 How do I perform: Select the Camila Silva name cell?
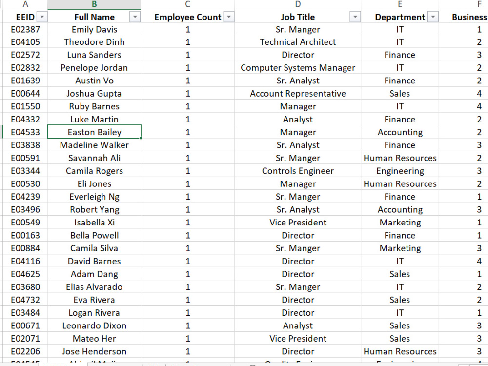94,248
